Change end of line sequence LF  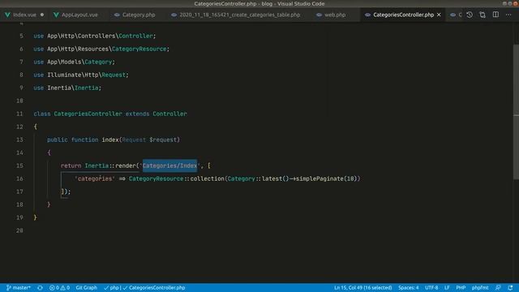point(447,288)
